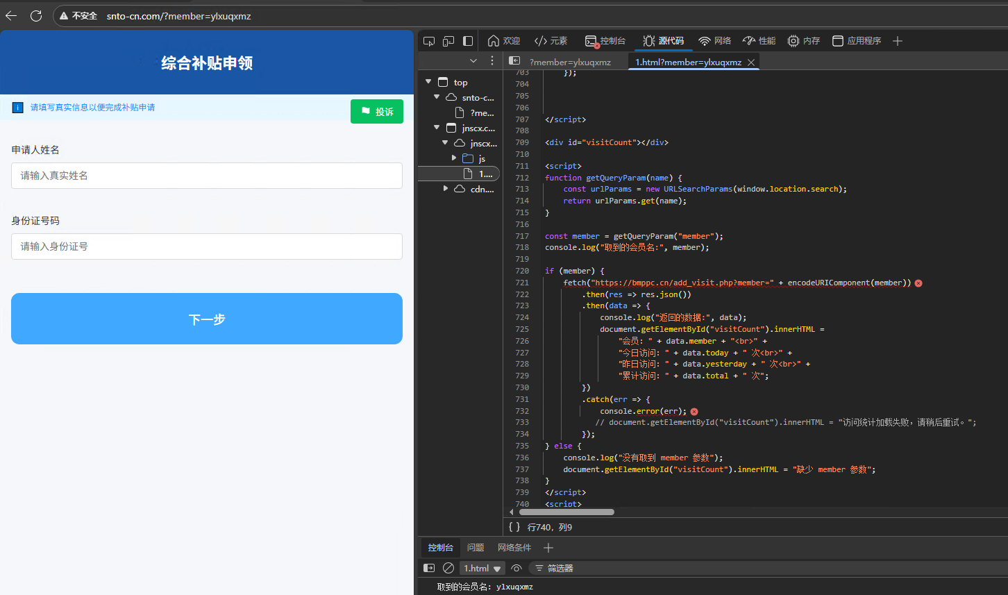Clear the console with the ban icon
Screen dimensions: 1008x595
448,568
